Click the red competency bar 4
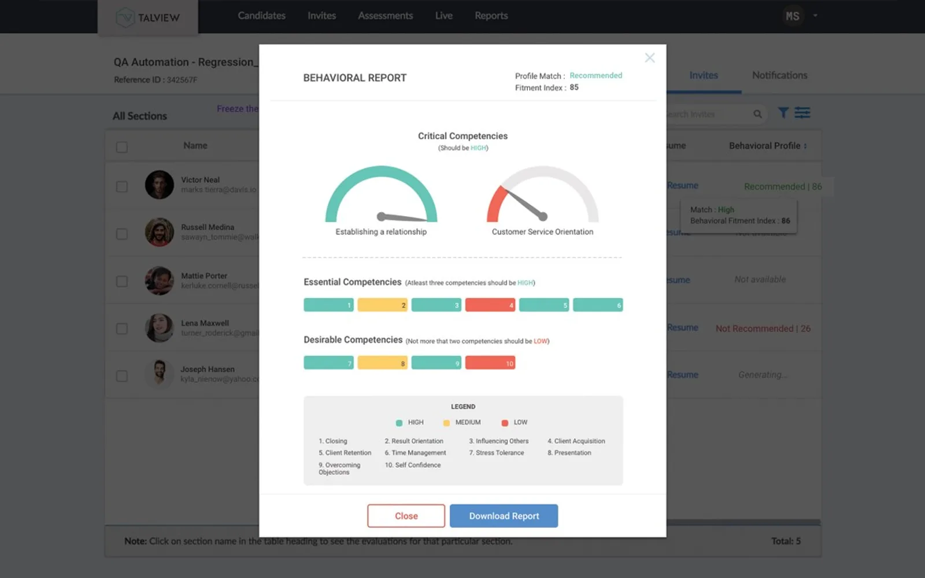Screen dimensions: 925x578 pyautogui.click(x=490, y=305)
